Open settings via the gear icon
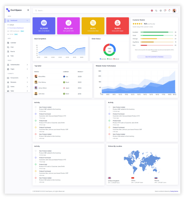The width and height of the screenshot is (185, 208). pos(161,10)
